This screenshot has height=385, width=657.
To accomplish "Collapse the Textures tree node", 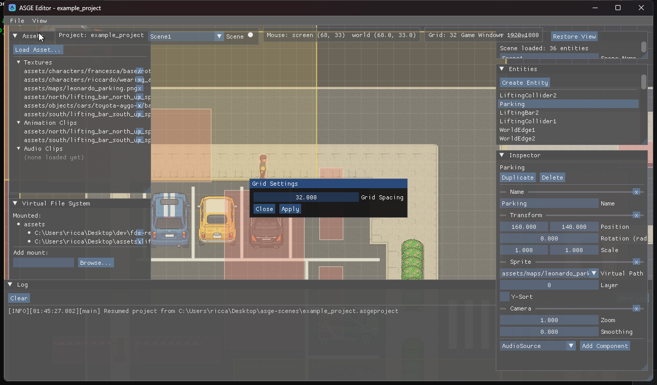I will pyautogui.click(x=18, y=62).
